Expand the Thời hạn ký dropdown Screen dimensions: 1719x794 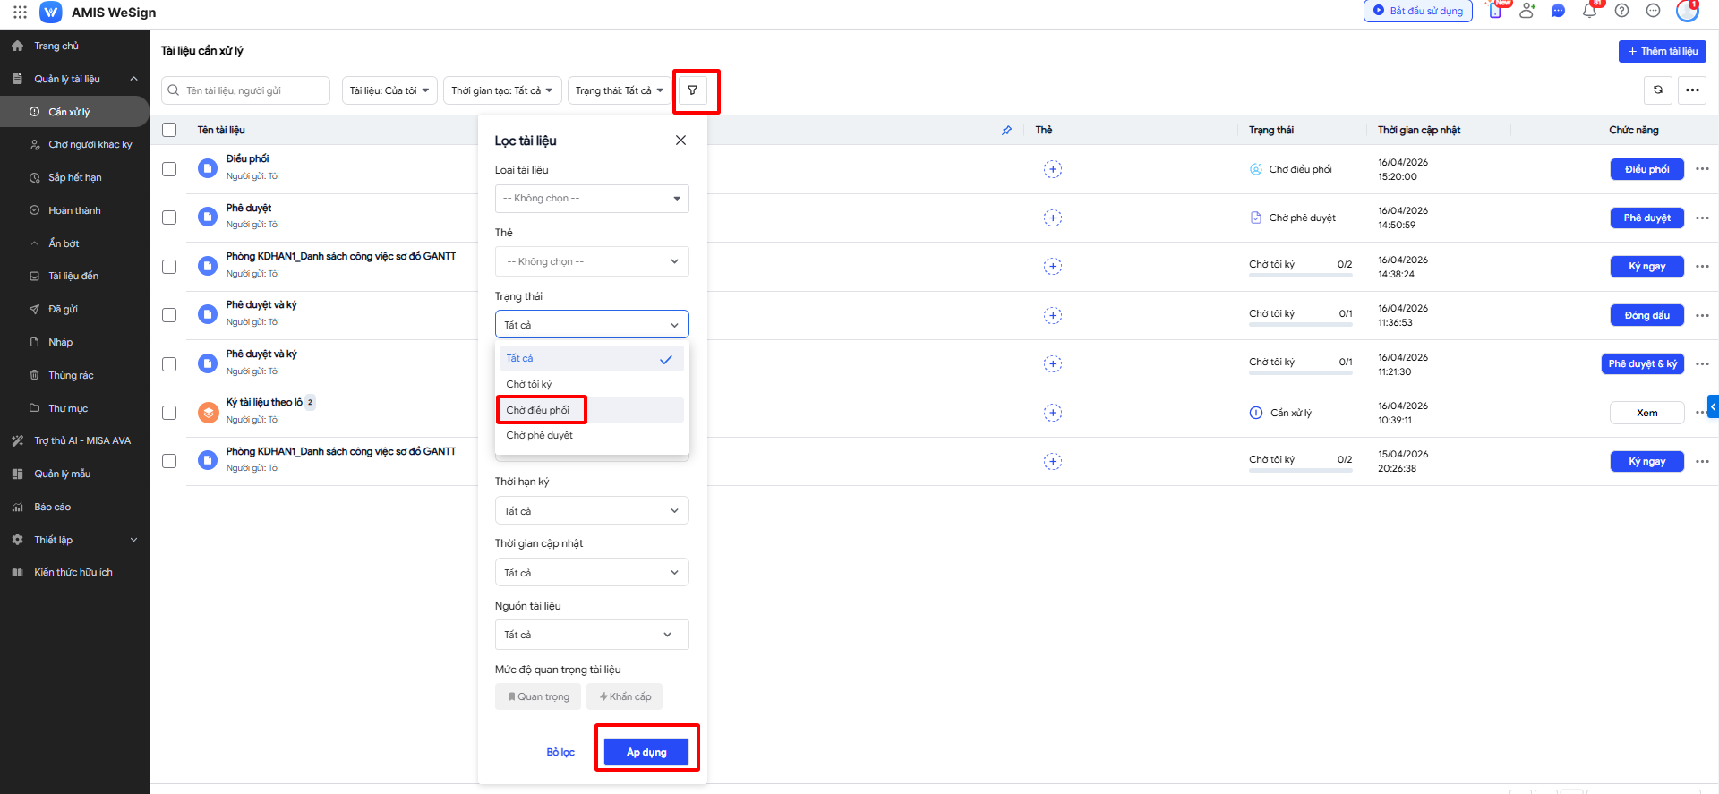[591, 511]
